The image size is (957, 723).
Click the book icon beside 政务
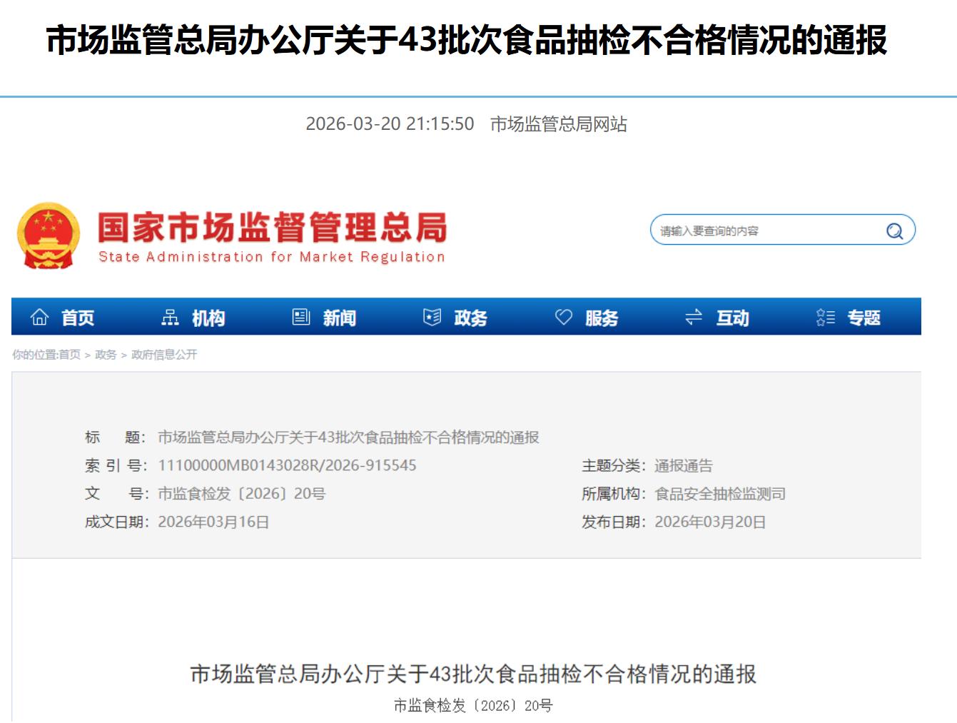(x=432, y=318)
